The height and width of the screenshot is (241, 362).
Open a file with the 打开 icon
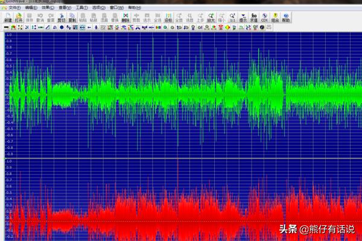(19, 17)
